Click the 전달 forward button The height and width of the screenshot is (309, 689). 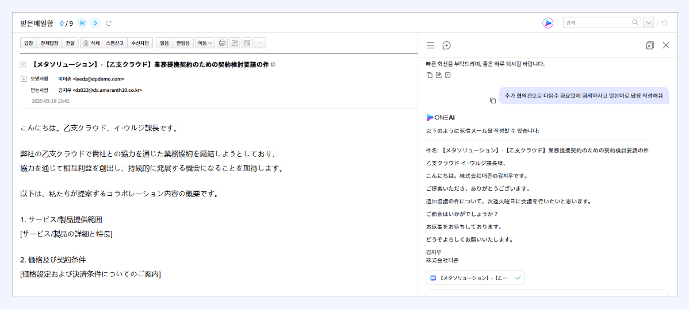click(x=70, y=43)
